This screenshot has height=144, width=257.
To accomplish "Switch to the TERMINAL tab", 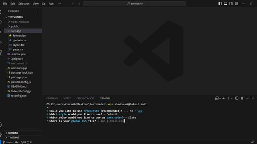I will 105,98.
